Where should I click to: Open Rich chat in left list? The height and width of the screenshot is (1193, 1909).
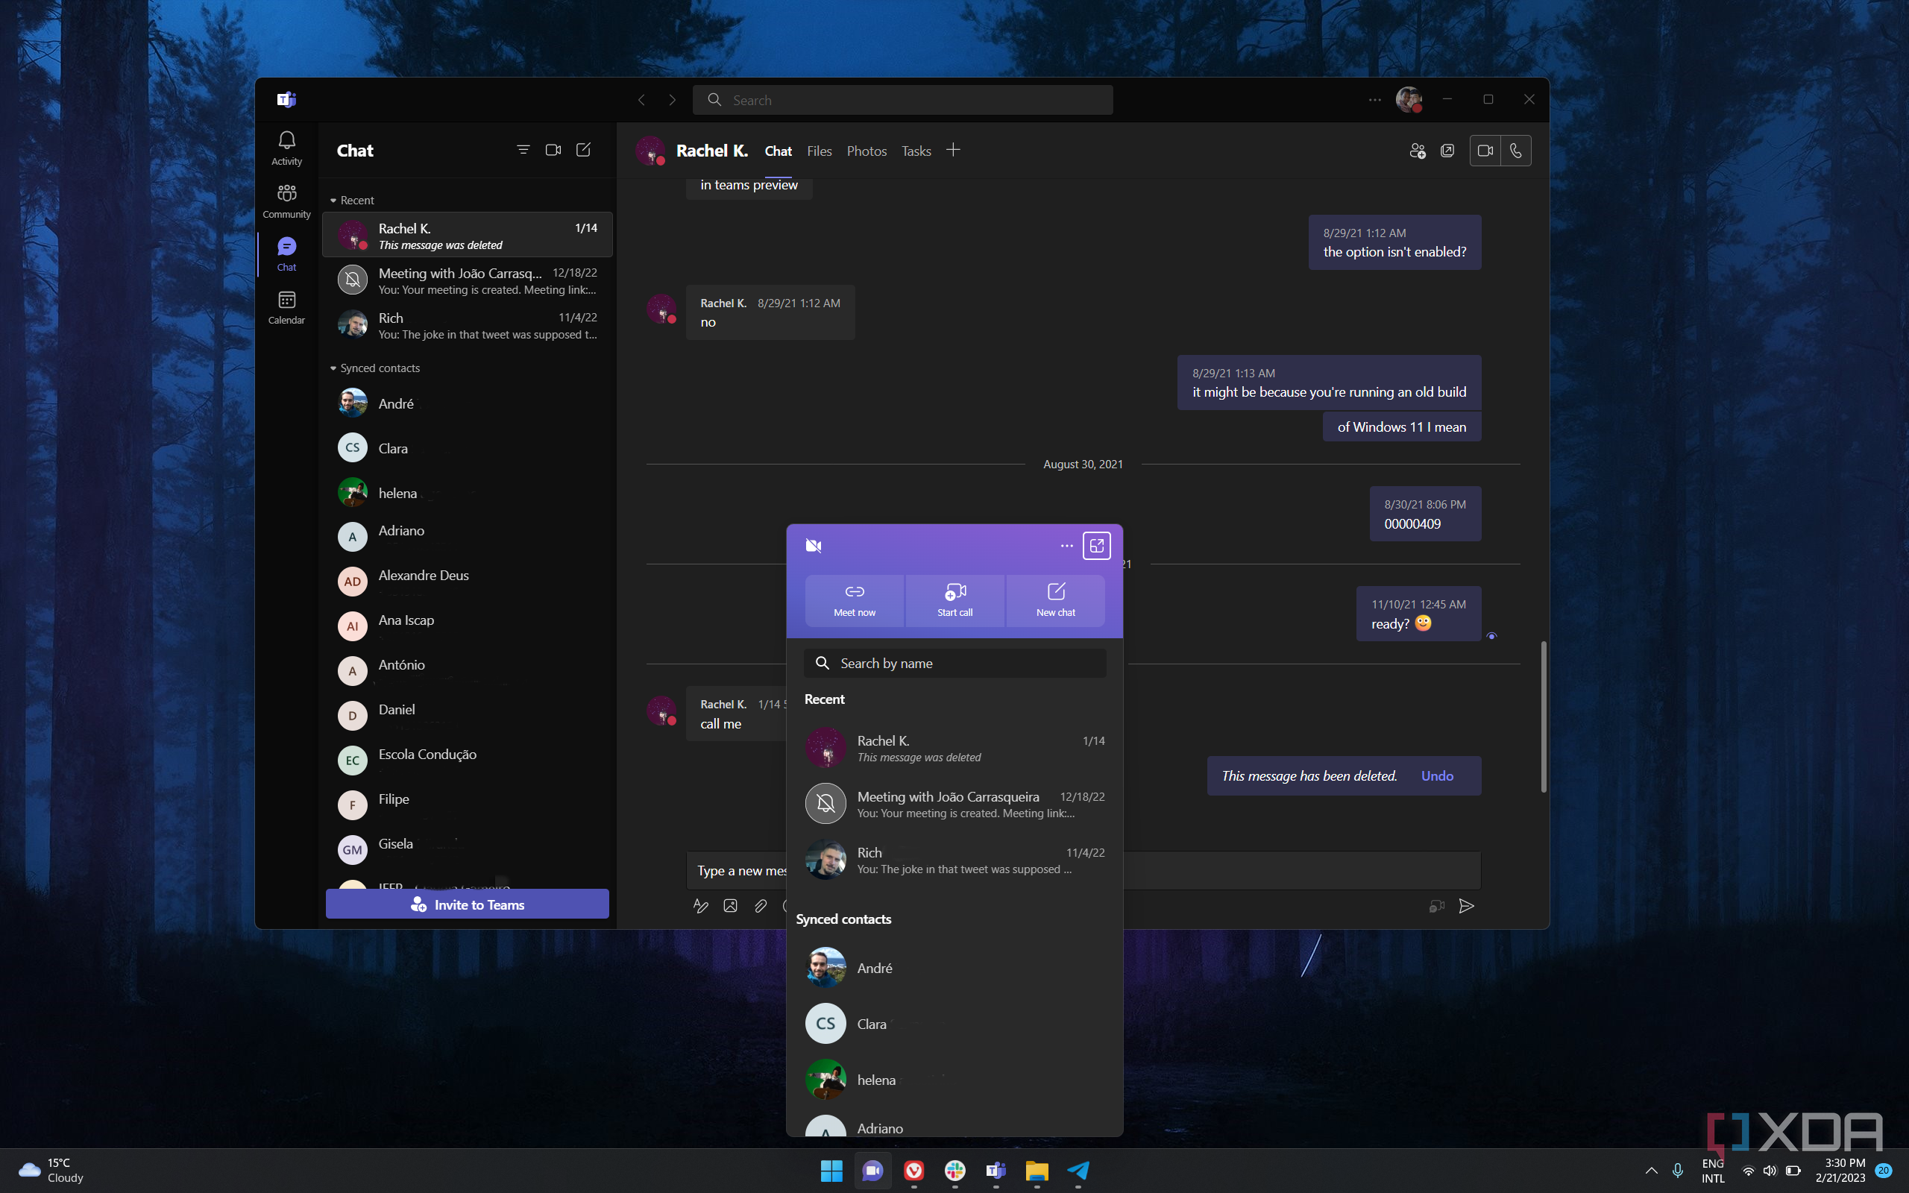[x=467, y=325]
